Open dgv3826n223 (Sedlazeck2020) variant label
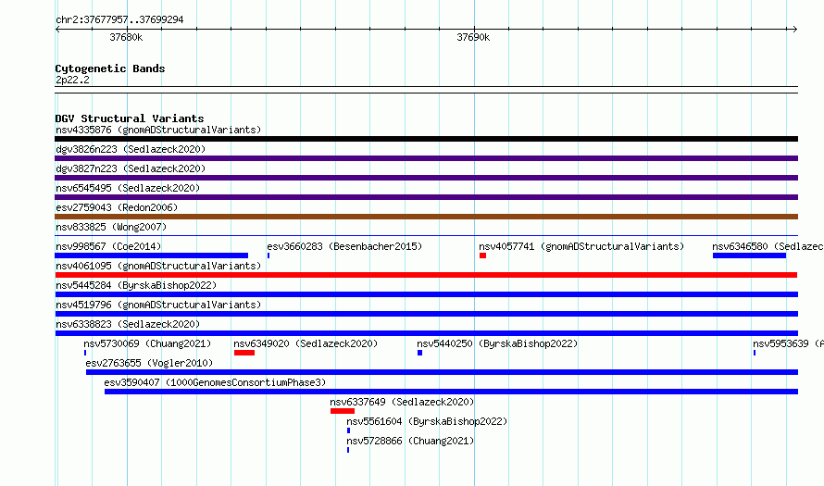This screenshot has width=824, height=486. coord(131,149)
